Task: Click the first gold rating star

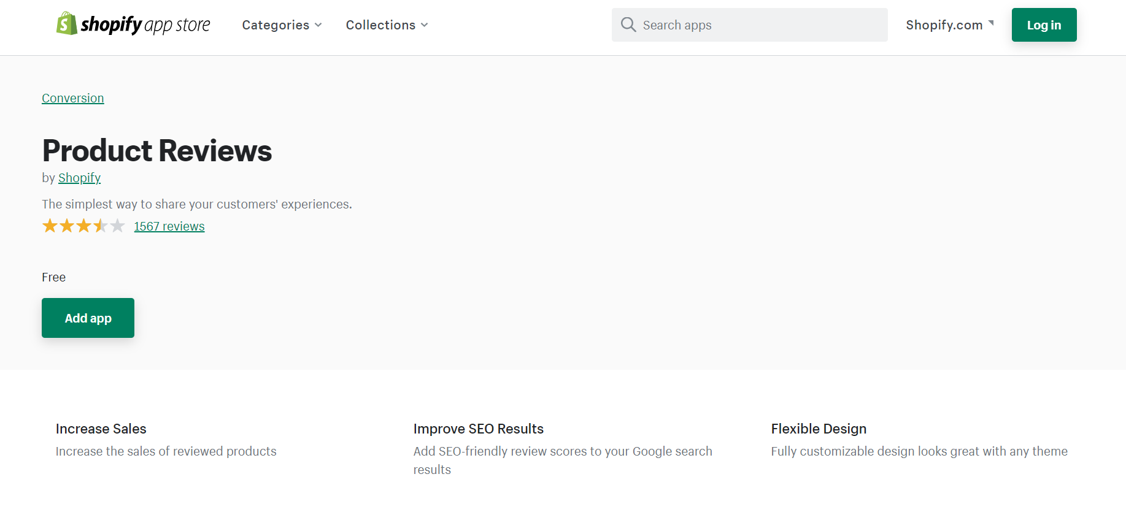Action: click(50, 226)
